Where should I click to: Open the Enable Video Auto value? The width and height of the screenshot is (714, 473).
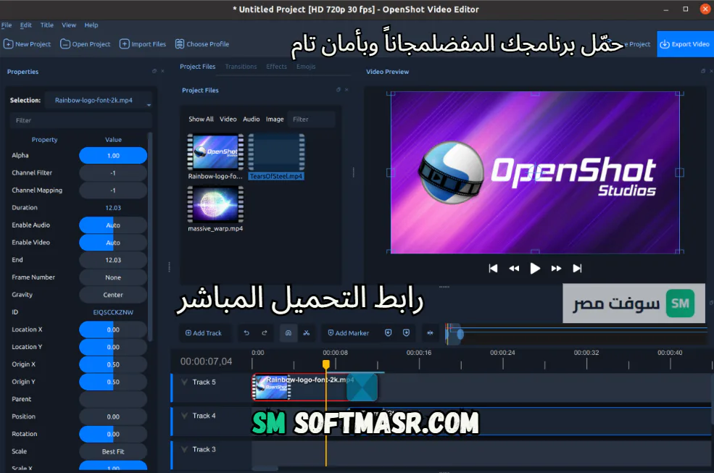113,243
